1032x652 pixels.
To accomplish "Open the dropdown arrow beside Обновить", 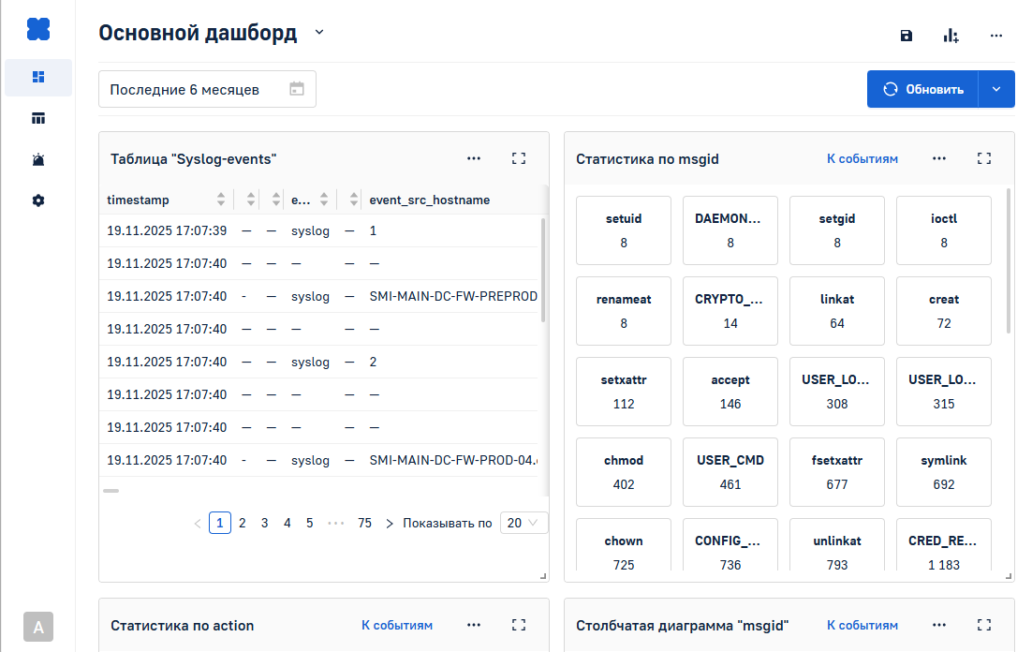I will point(996,89).
